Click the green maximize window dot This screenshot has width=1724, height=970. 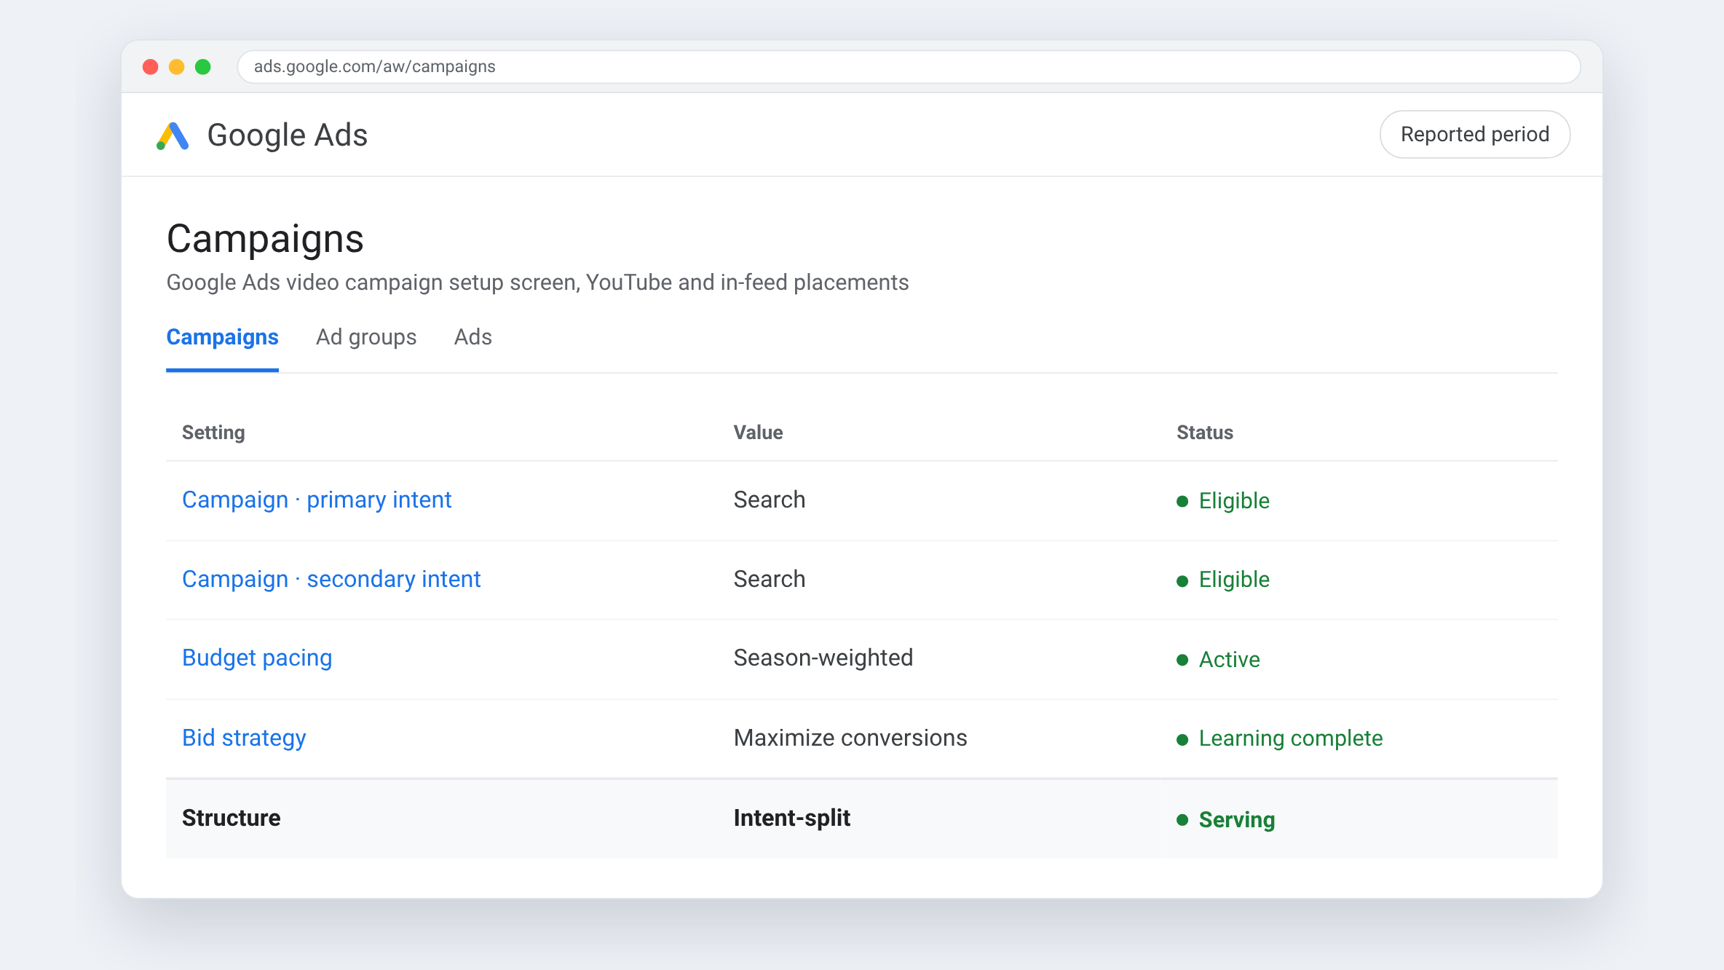[203, 67]
